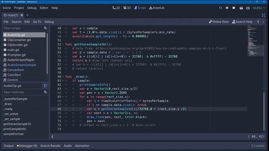Open the script editor Search menu

(16, 22)
